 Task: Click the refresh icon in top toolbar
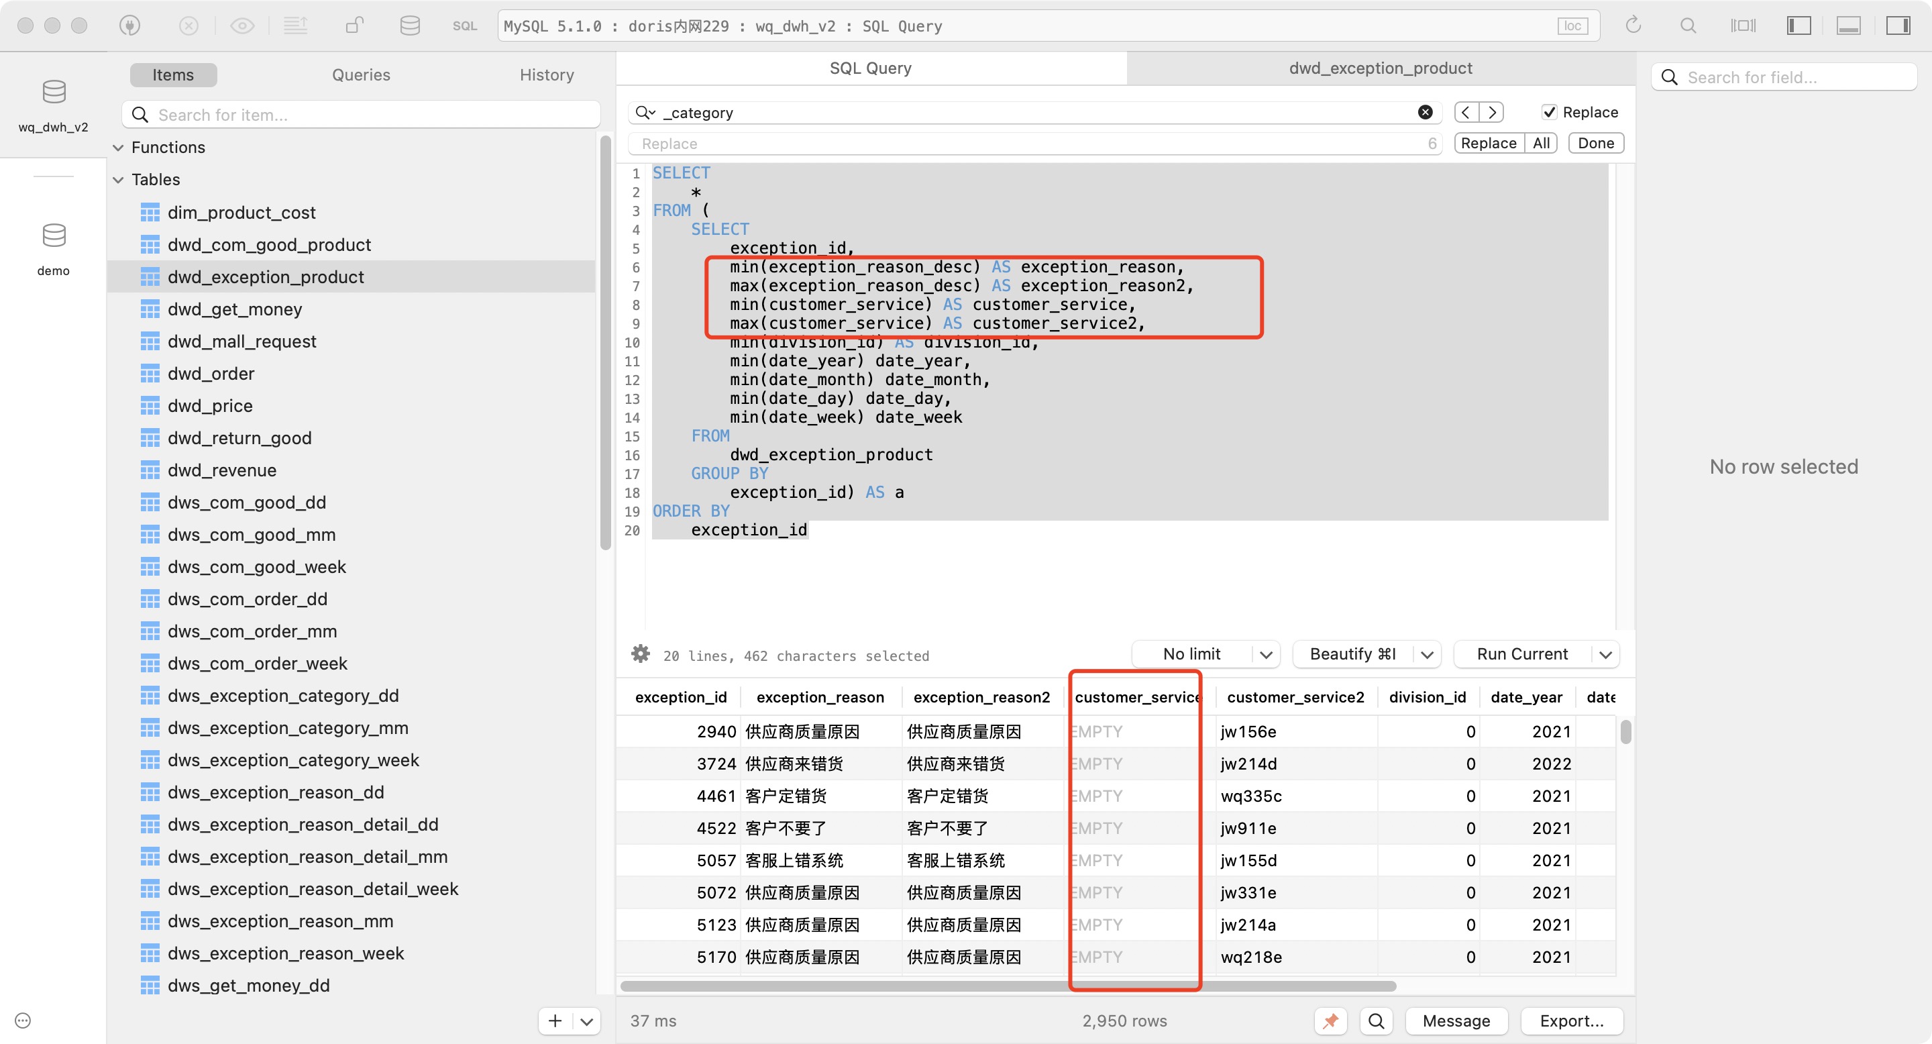(x=1633, y=25)
